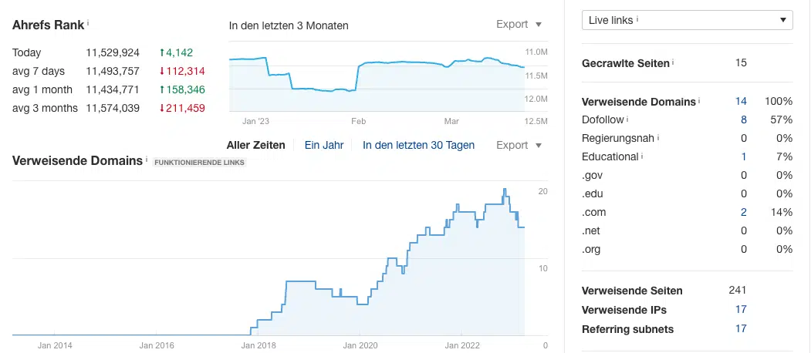The height and width of the screenshot is (353, 811).
Task: Select the Aller Zeiten time range
Action: click(255, 145)
